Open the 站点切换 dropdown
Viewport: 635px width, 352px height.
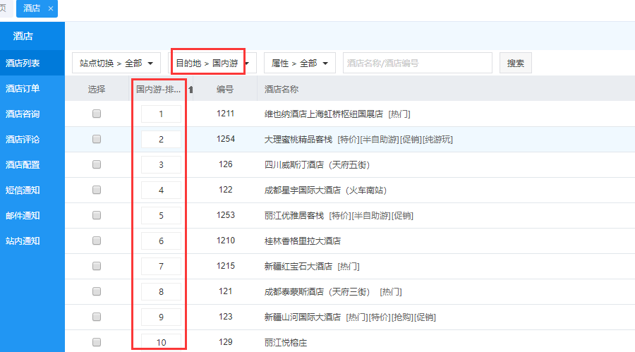[116, 63]
